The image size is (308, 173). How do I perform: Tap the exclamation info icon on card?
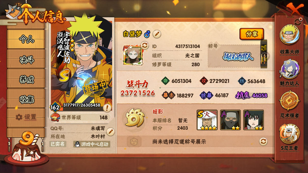pos(107,108)
